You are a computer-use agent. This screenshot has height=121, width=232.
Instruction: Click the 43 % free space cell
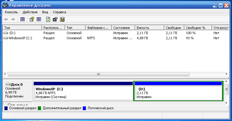click(x=190, y=38)
